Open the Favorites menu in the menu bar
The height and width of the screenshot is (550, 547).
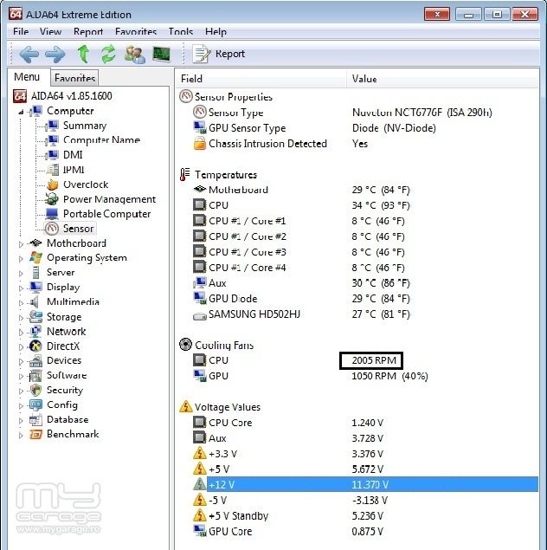[x=136, y=31]
